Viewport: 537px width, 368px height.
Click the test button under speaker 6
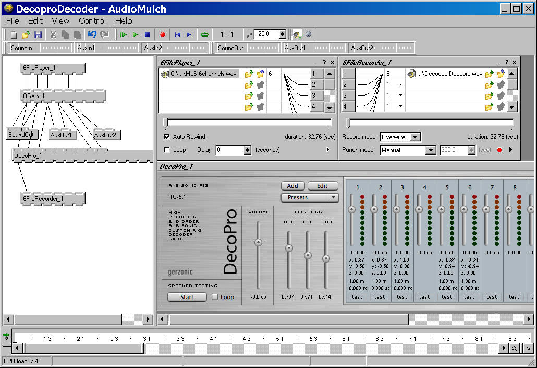point(469,297)
